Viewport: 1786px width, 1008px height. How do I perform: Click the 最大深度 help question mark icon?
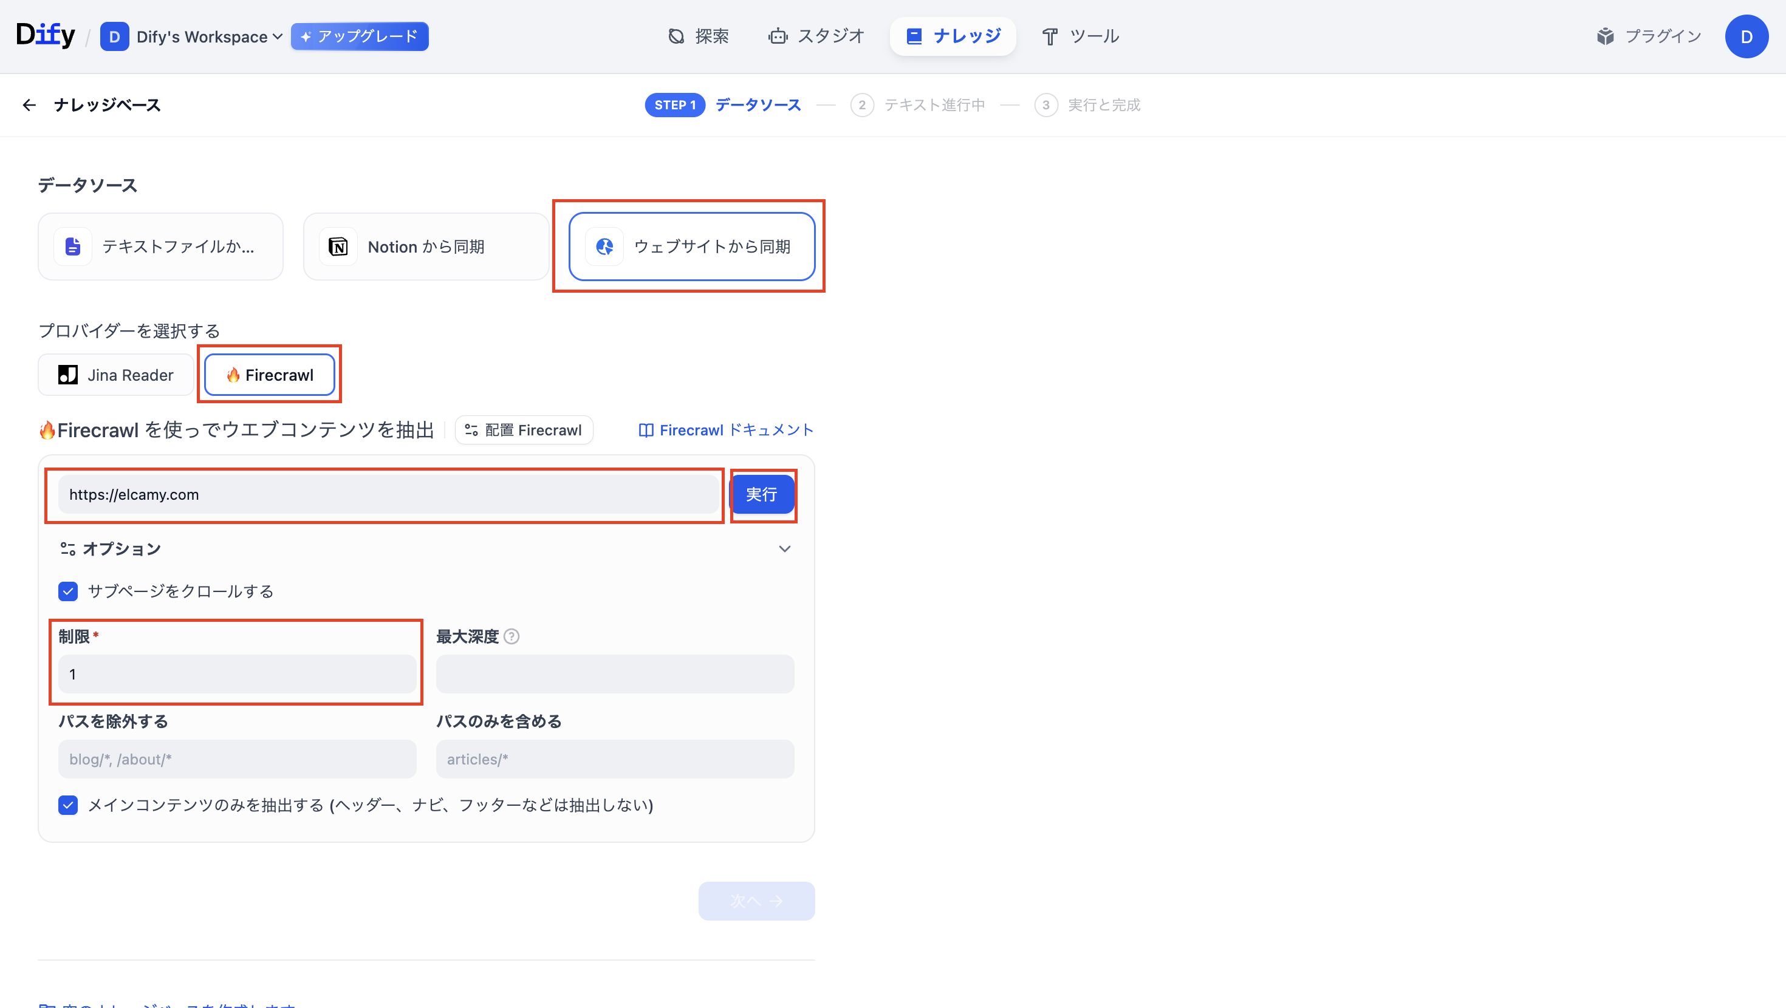[x=512, y=636]
